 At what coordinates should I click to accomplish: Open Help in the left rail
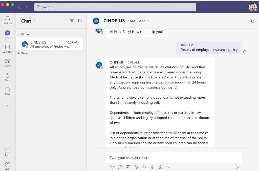click(8, 166)
